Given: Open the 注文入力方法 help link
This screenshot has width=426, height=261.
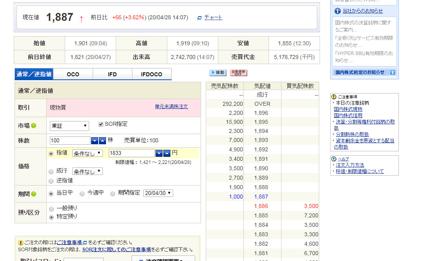Looking at the screenshot, I should (x=350, y=165).
